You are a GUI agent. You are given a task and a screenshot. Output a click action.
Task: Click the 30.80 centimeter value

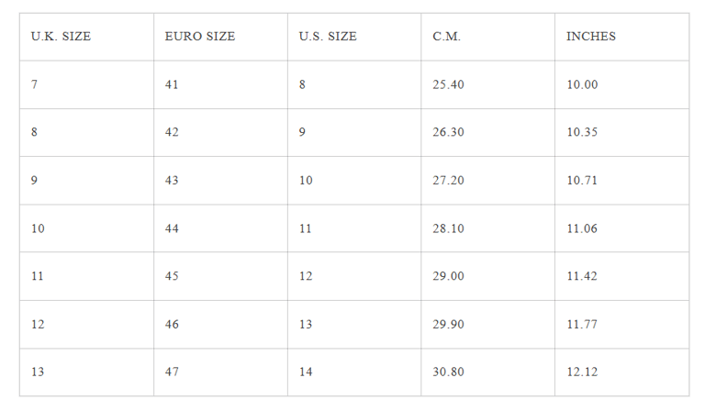(448, 372)
